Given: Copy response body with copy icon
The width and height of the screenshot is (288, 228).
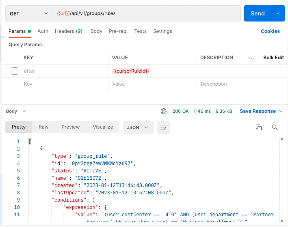Looking at the screenshot, I should (258, 127).
